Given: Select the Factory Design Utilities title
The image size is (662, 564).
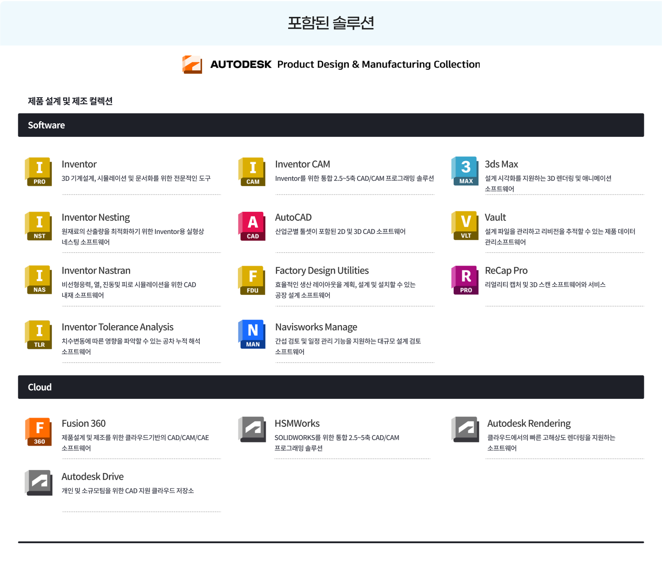Looking at the screenshot, I should (322, 271).
